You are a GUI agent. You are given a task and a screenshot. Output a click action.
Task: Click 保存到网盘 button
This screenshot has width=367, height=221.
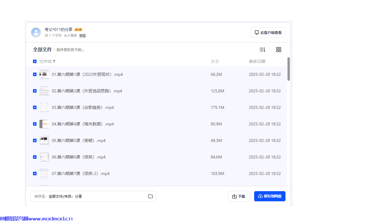[x=270, y=196]
